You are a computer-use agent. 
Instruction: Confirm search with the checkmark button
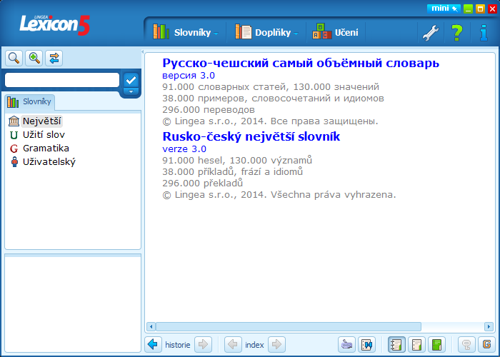point(130,79)
